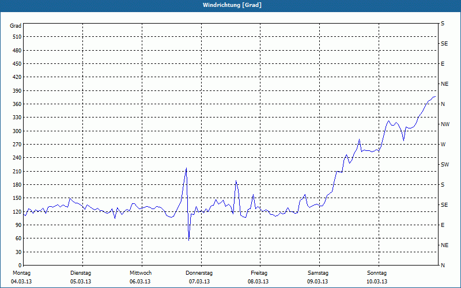Viewport: 461px width, 288px height.
Task: Click the date 06.03.13
Action: point(140,282)
